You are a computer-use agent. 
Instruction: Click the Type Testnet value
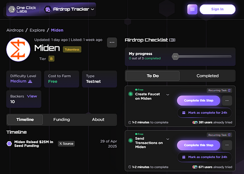coord(93,81)
